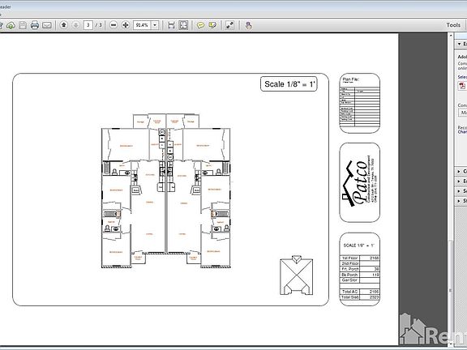Click the fit width scrolling icon
Image resolution: width=467 pixels, height=350 pixels.
point(171,25)
